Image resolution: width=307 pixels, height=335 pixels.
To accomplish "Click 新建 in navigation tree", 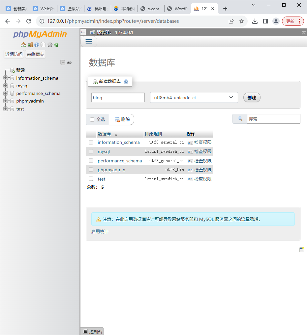I will click(20, 70).
